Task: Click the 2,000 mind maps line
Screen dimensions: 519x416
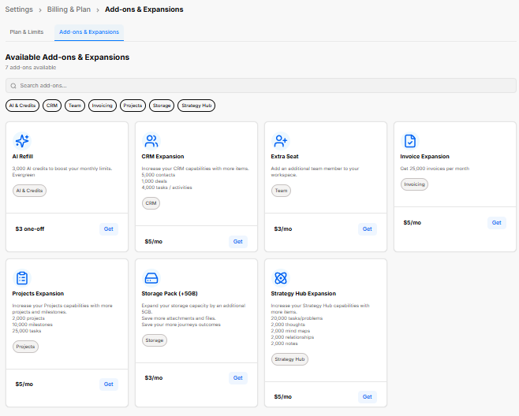Action: [x=290, y=331]
